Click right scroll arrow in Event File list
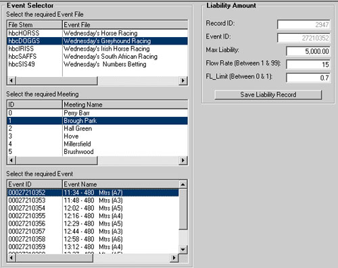The width and height of the screenshot is (338, 268). [183, 80]
